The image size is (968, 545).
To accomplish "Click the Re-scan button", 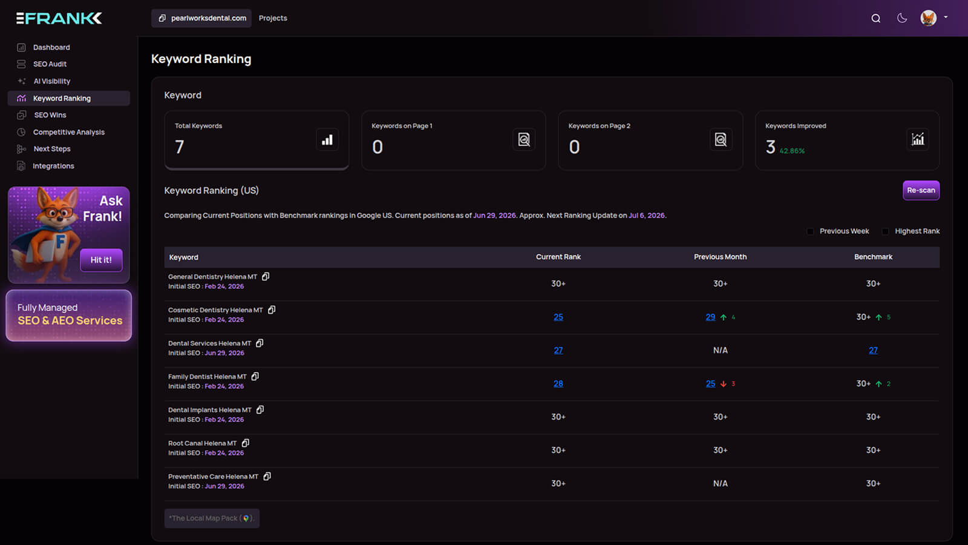I will coord(921,190).
